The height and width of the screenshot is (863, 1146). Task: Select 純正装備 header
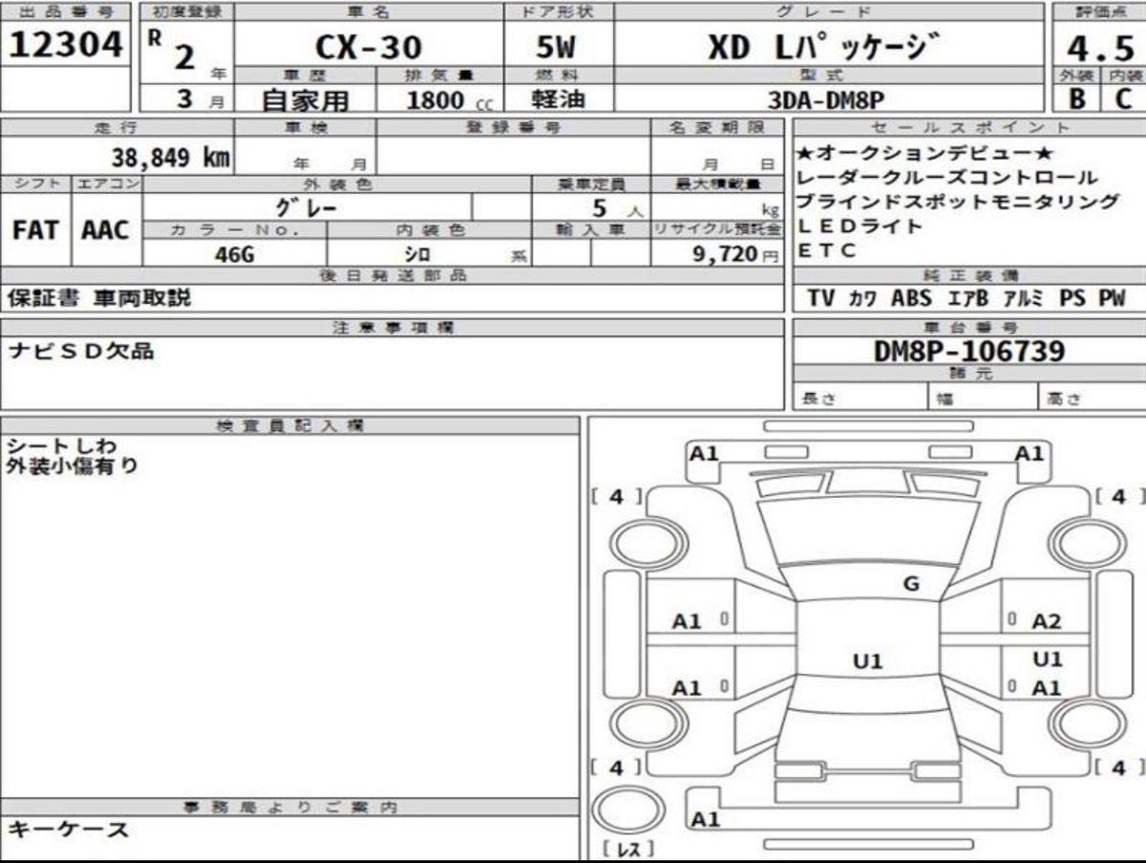(x=969, y=275)
